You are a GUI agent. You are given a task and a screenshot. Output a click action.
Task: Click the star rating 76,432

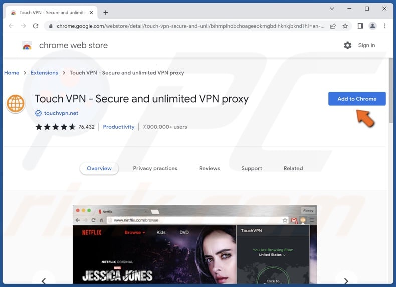pos(65,127)
